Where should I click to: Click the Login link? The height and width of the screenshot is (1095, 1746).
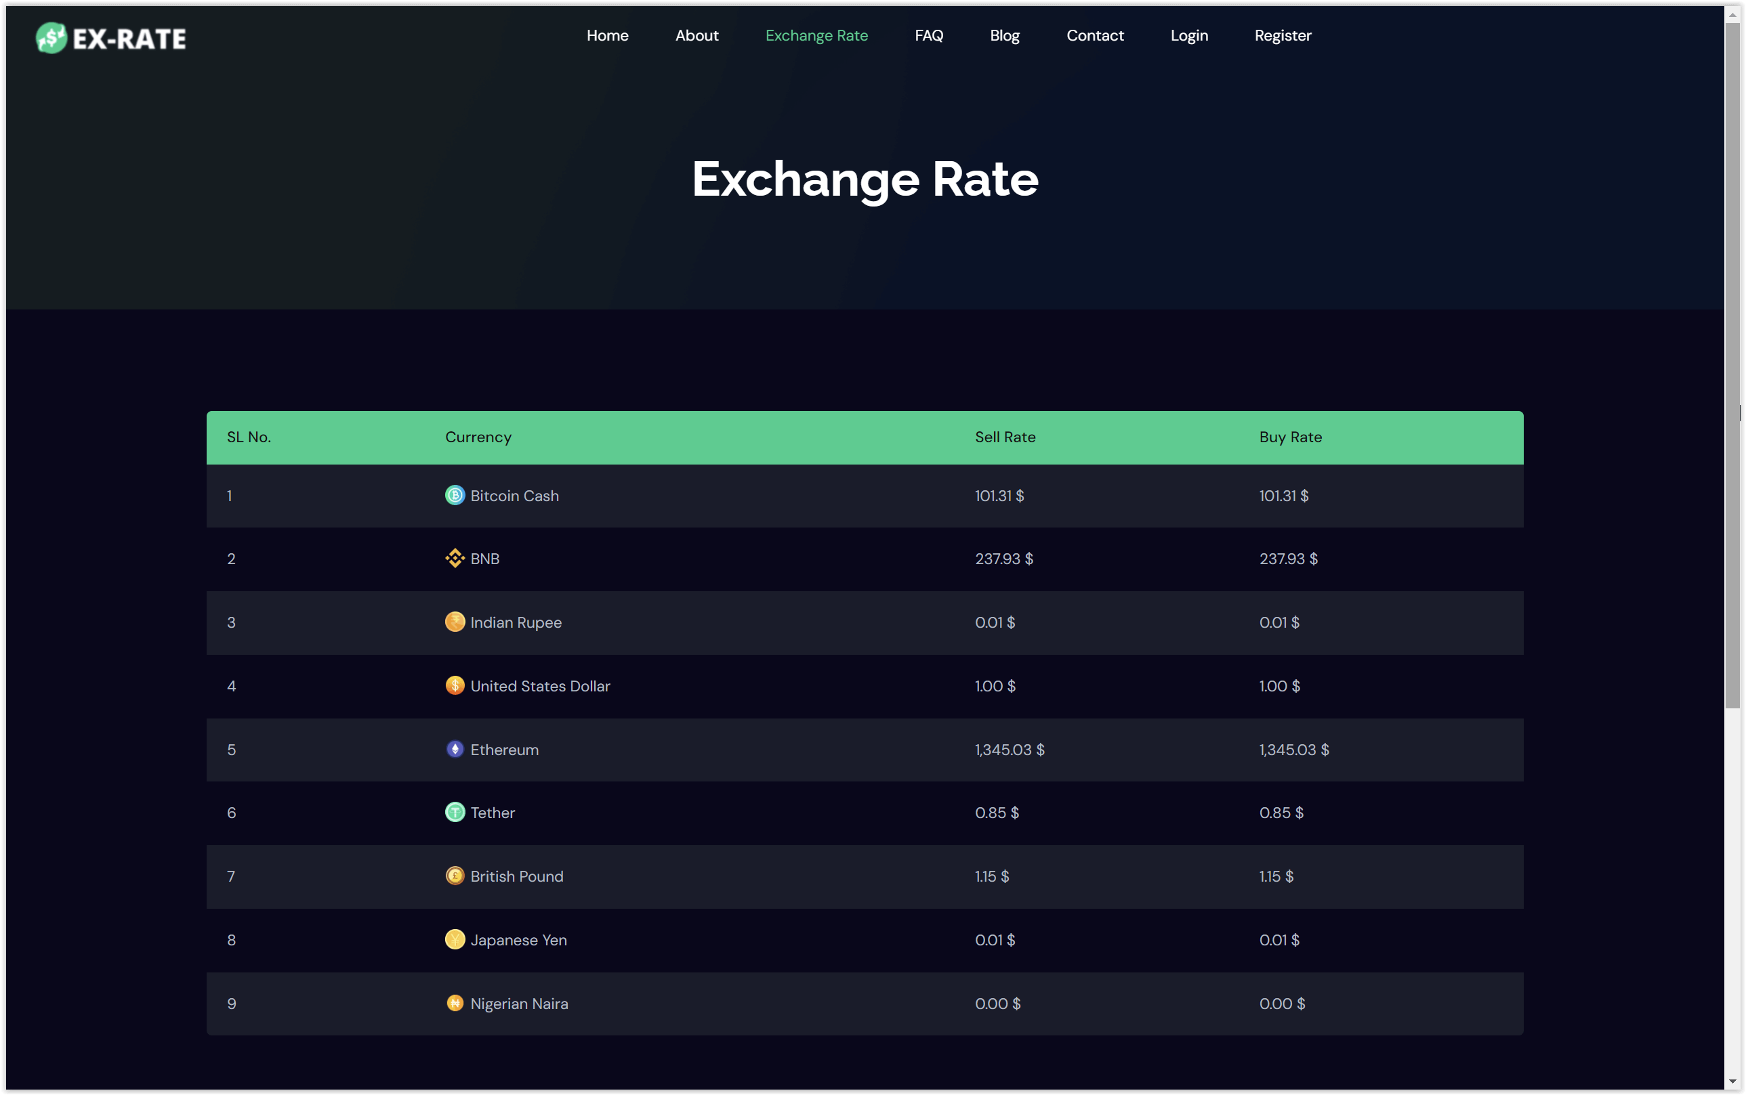pos(1189,35)
